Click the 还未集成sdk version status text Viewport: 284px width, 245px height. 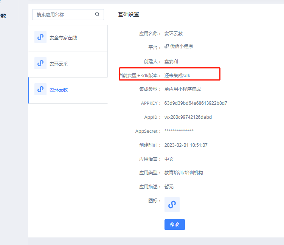[x=177, y=75]
